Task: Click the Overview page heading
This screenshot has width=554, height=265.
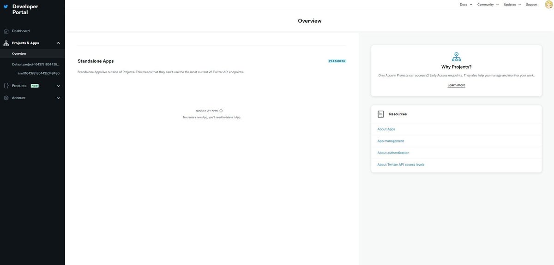Action: tap(310, 21)
